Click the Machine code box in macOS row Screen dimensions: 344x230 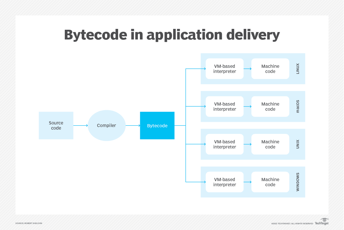point(270,106)
